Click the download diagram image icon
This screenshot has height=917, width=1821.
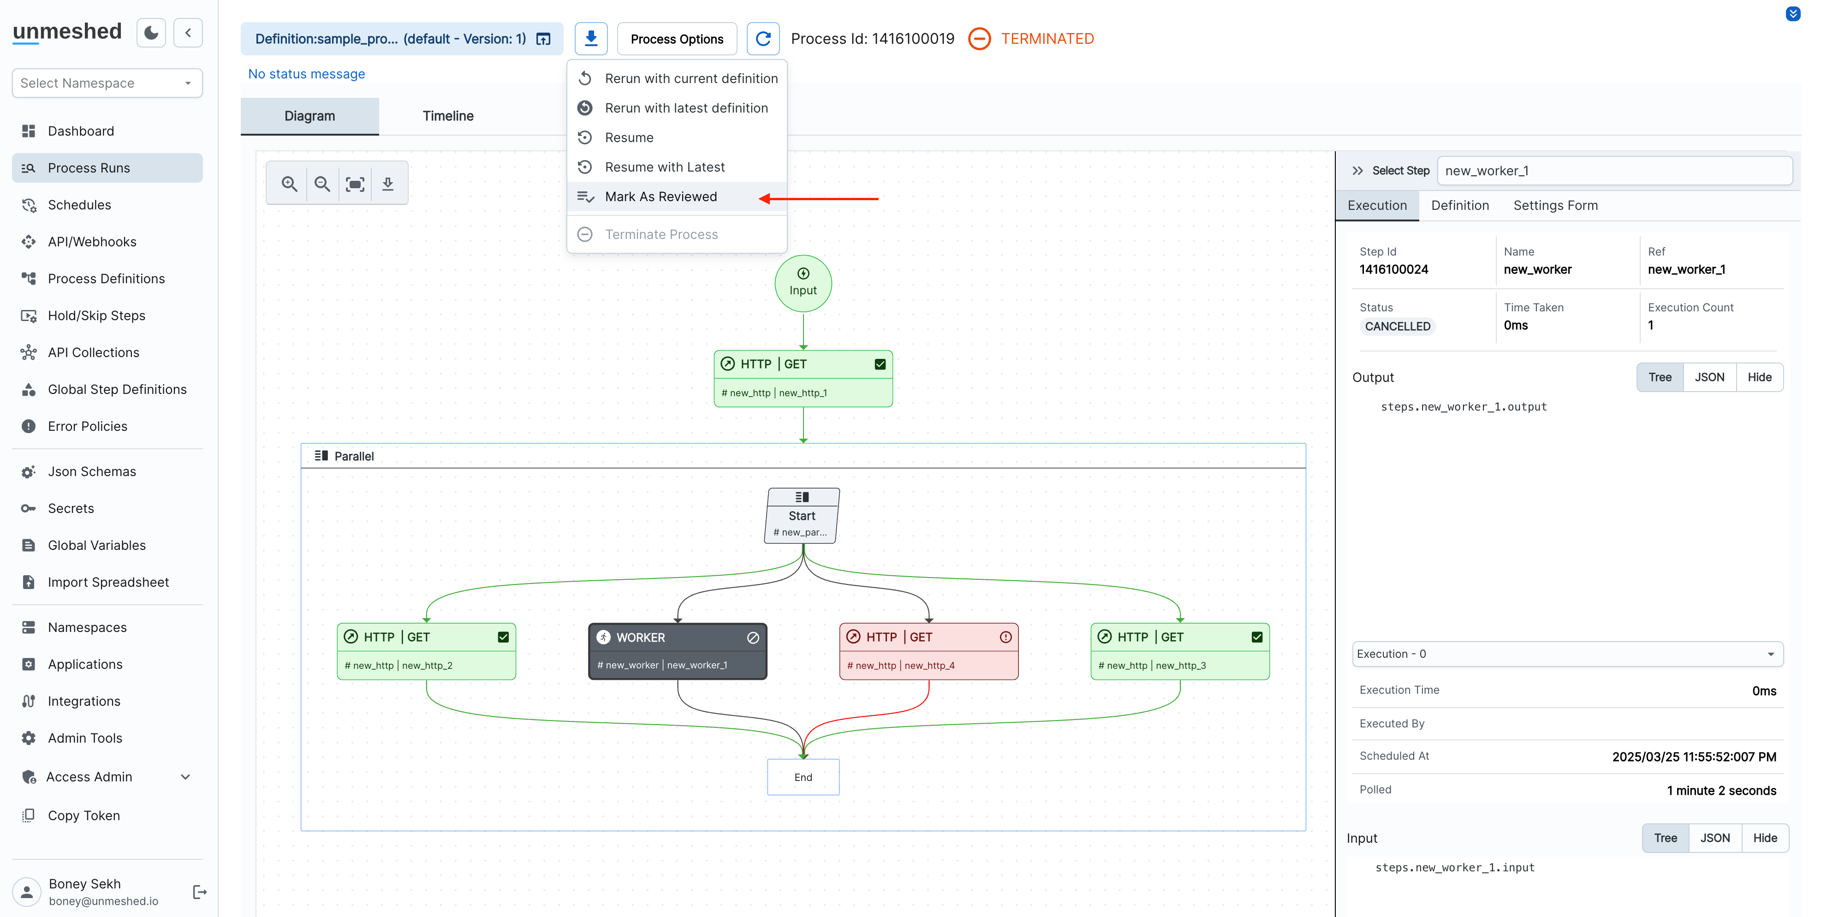[x=388, y=184]
